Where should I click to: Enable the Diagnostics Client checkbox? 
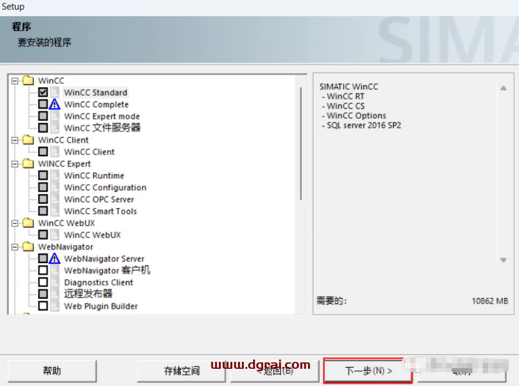tap(43, 282)
